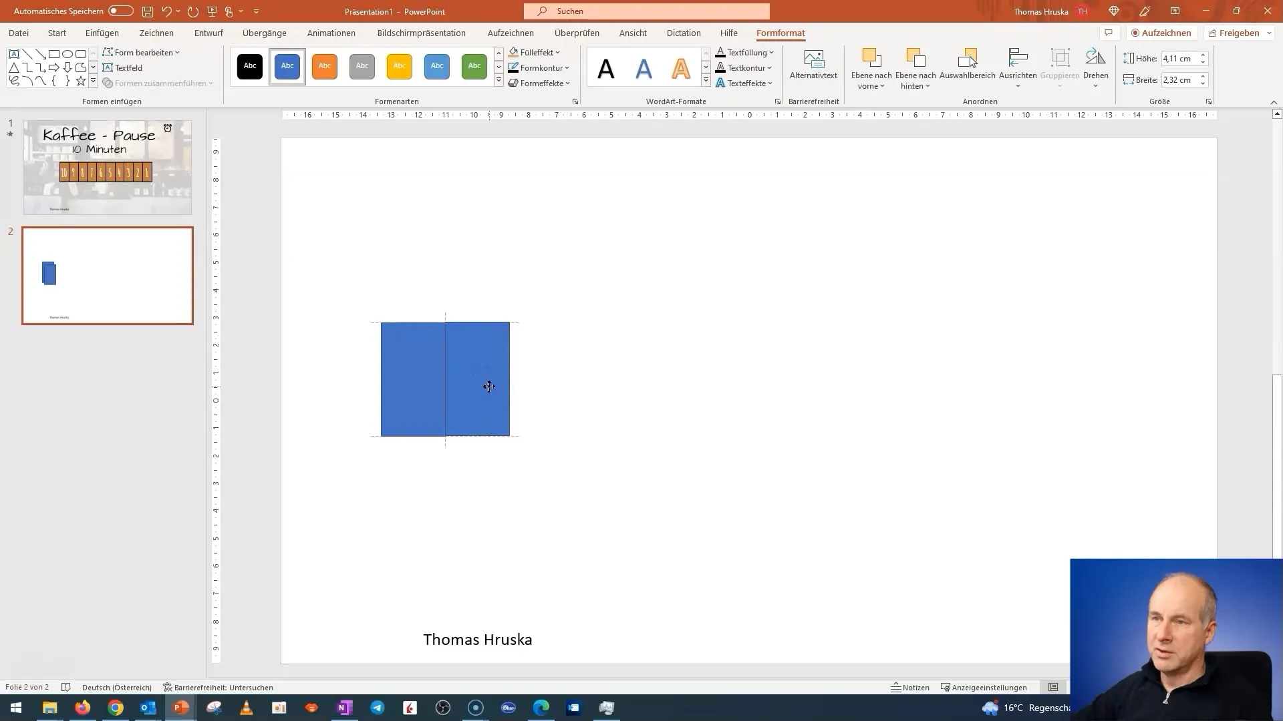Viewport: 1283px width, 721px height.
Task: Apply black Abc shape style
Action: pyautogui.click(x=250, y=66)
